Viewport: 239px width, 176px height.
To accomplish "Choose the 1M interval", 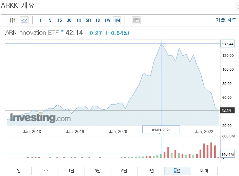I will click(117, 20).
